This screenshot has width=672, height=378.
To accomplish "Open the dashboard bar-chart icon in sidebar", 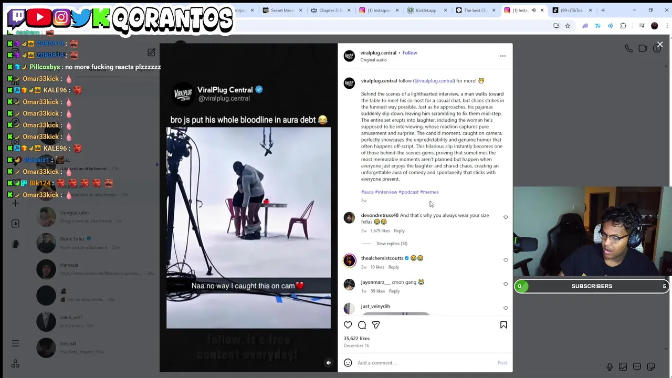I will click(15, 224).
